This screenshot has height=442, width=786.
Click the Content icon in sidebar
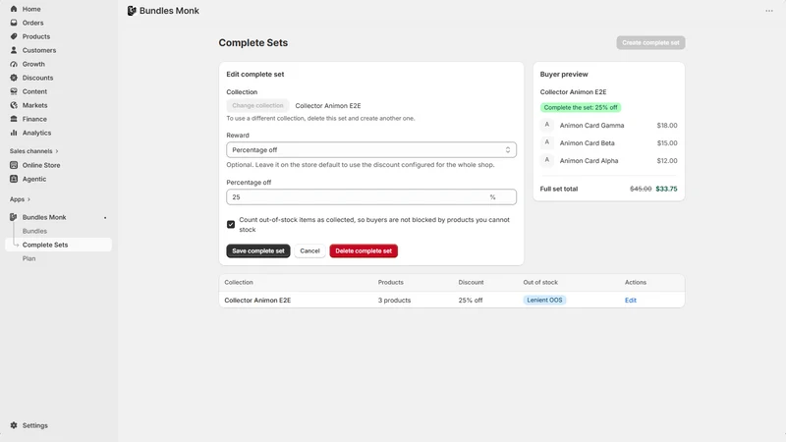tap(14, 91)
